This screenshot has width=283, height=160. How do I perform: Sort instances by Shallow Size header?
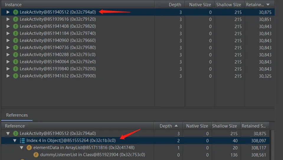230,4
